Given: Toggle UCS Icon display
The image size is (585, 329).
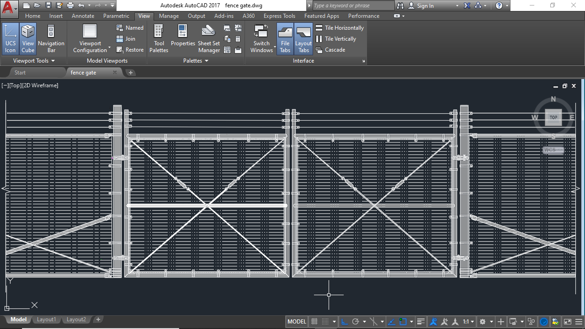Looking at the screenshot, I should coord(11,39).
